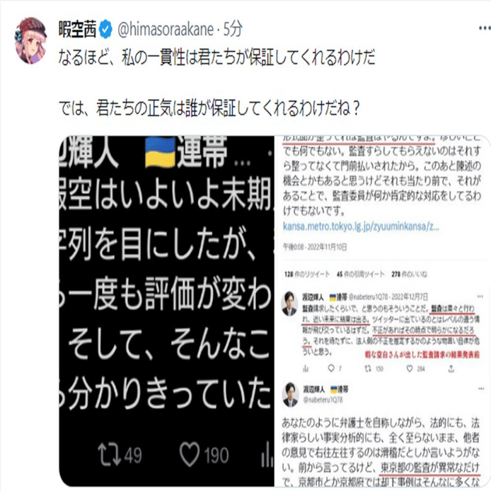Image resolution: width=491 pixels, height=491 pixels.
Task: Click the like heart showing 284
Action: coord(410,369)
